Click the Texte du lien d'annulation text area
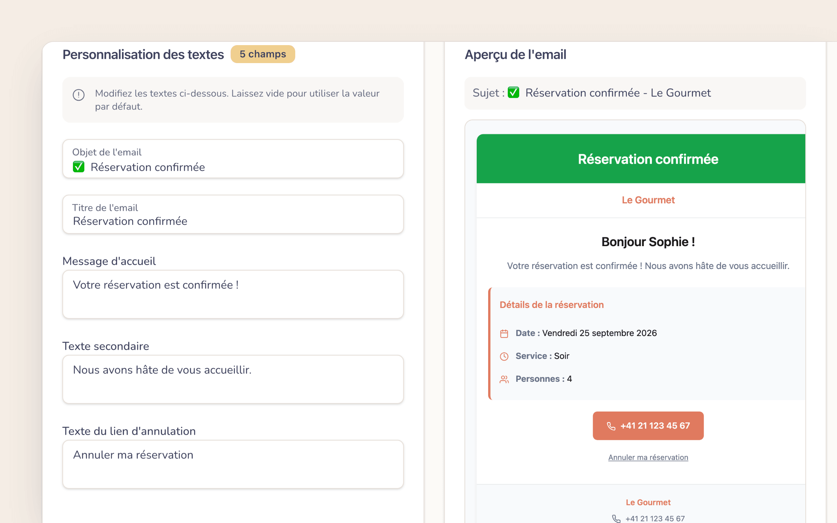 point(233,464)
